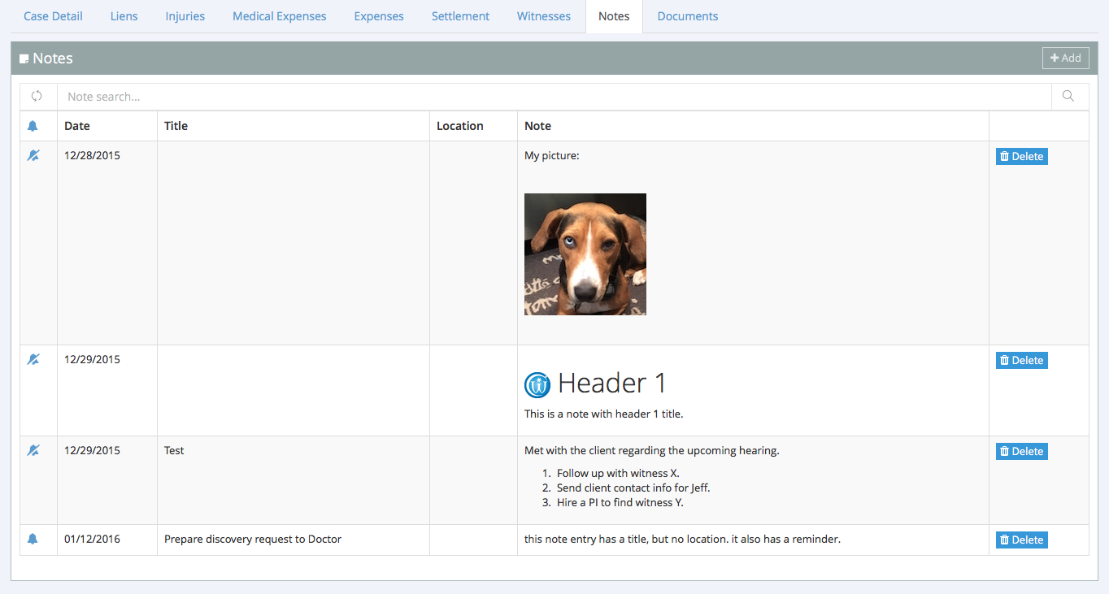Click the date 12/28/2015
The image size is (1109, 594).
(92, 155)
